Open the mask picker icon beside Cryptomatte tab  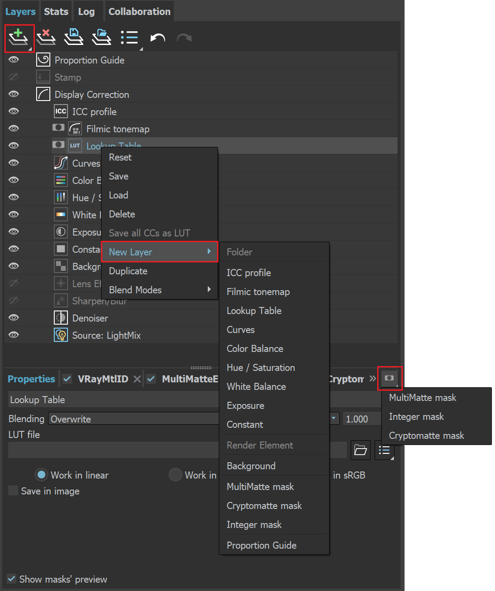(x=390, y=378)
